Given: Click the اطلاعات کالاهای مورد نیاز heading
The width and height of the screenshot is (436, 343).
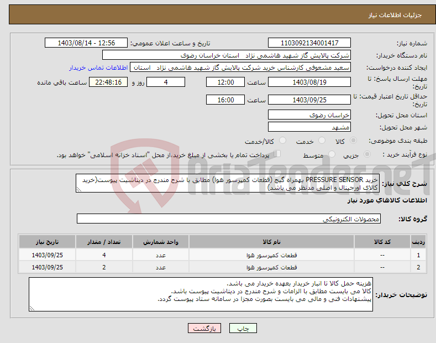Looking at the screenshot, I should [x=387, y=200].
